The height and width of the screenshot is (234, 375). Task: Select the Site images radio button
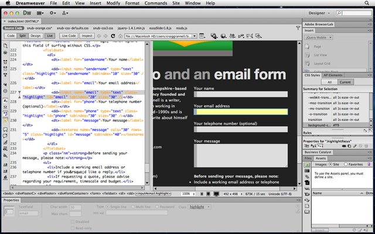330,164
